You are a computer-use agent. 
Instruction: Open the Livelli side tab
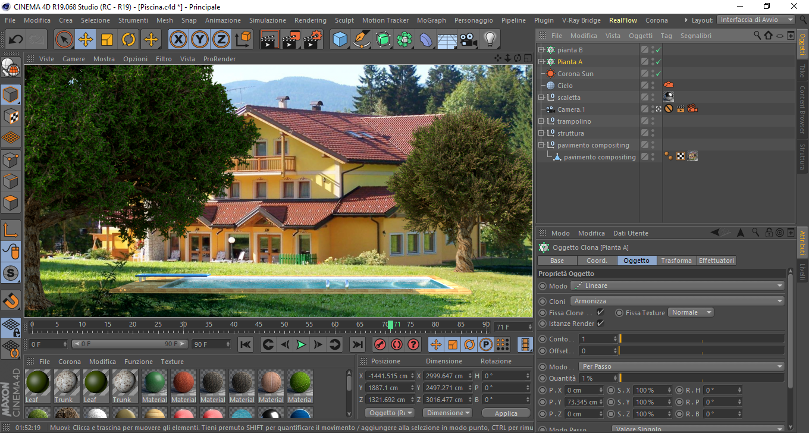click(802, 271)
